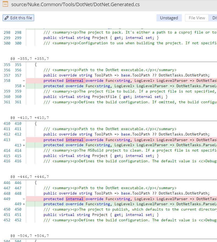Click line 299 Project property declaration
Image resolution: width=217 pixels, height=242 pixels.
click(101, 38)
